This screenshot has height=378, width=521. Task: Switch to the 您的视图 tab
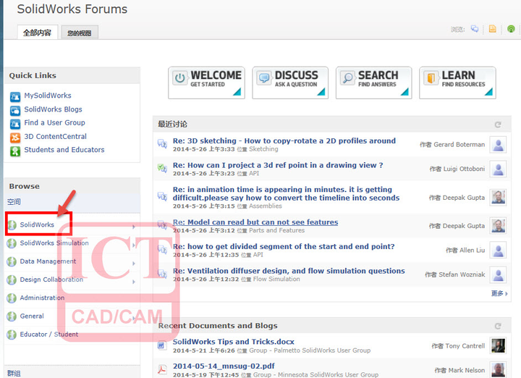coord(80,33)
